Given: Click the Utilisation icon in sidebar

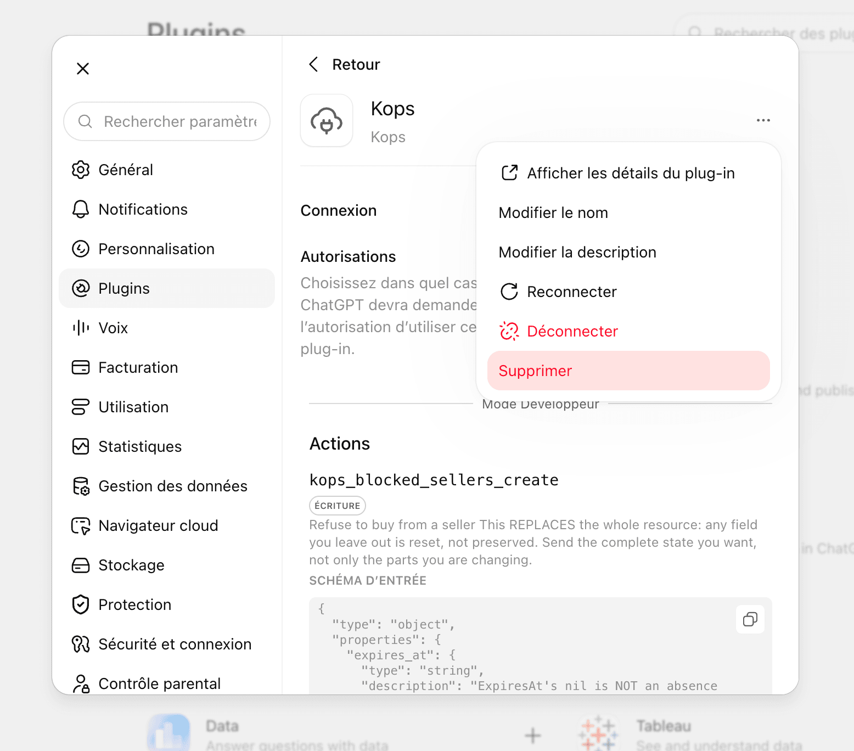Looking at the screenshot, I should coord(81,407).
